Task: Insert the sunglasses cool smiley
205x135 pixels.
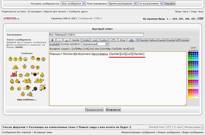Action: coord(38,59)
